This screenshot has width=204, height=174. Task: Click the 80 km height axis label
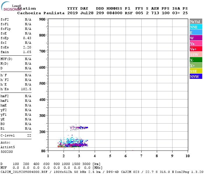click(43, 151)
